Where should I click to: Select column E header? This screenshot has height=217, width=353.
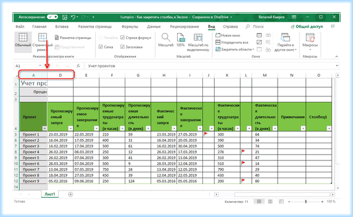pyautogui.click(x=86, y=75)
